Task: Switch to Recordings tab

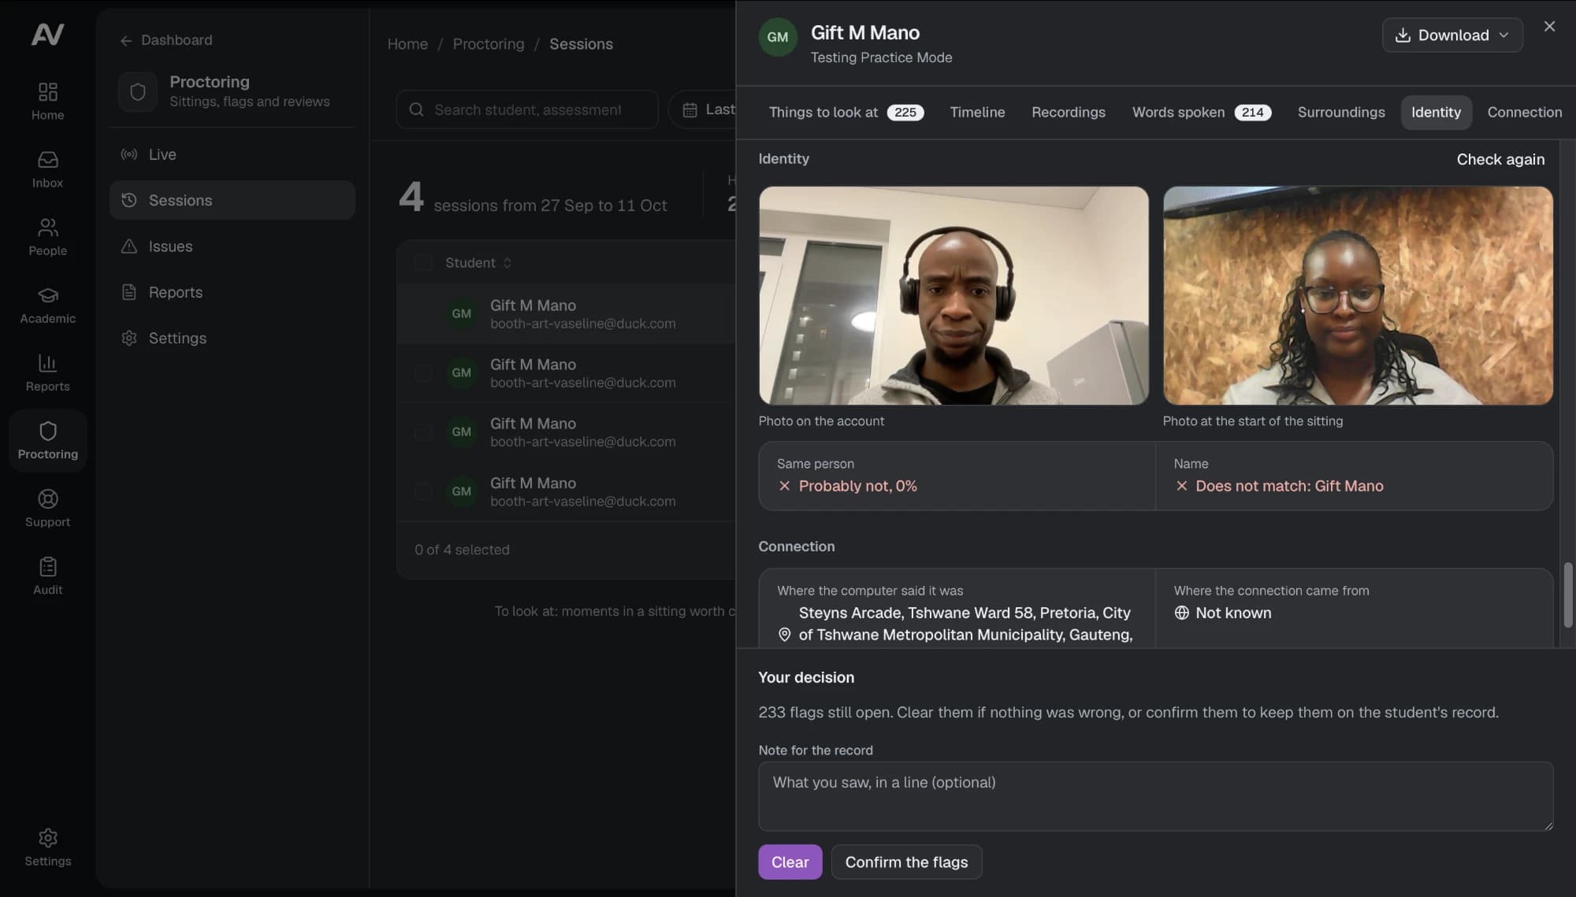Action: coord(1068,113)
